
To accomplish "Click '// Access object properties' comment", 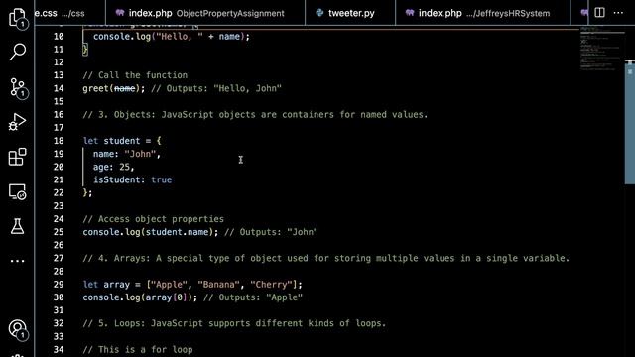I will tap(153, 219).
